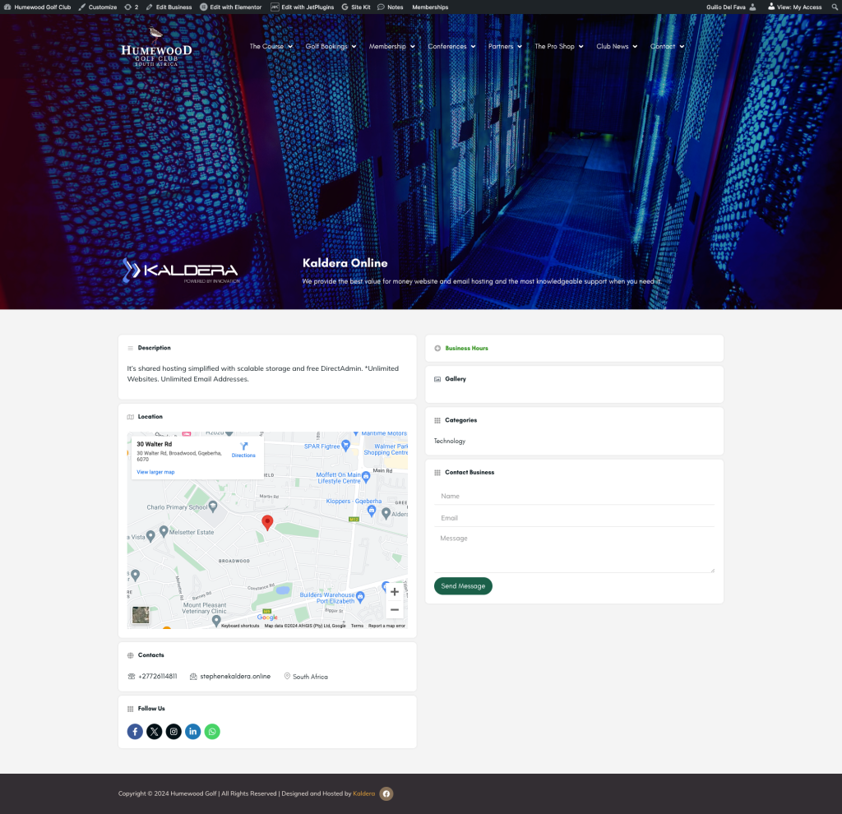Click SPAR Figtree map marker
Screen dimensions: 842x814
pos(346,445)
